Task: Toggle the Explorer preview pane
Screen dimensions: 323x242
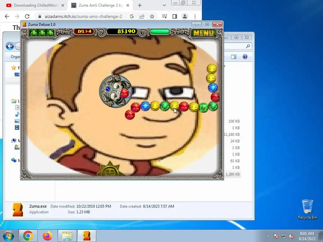Action: (234, 57)
